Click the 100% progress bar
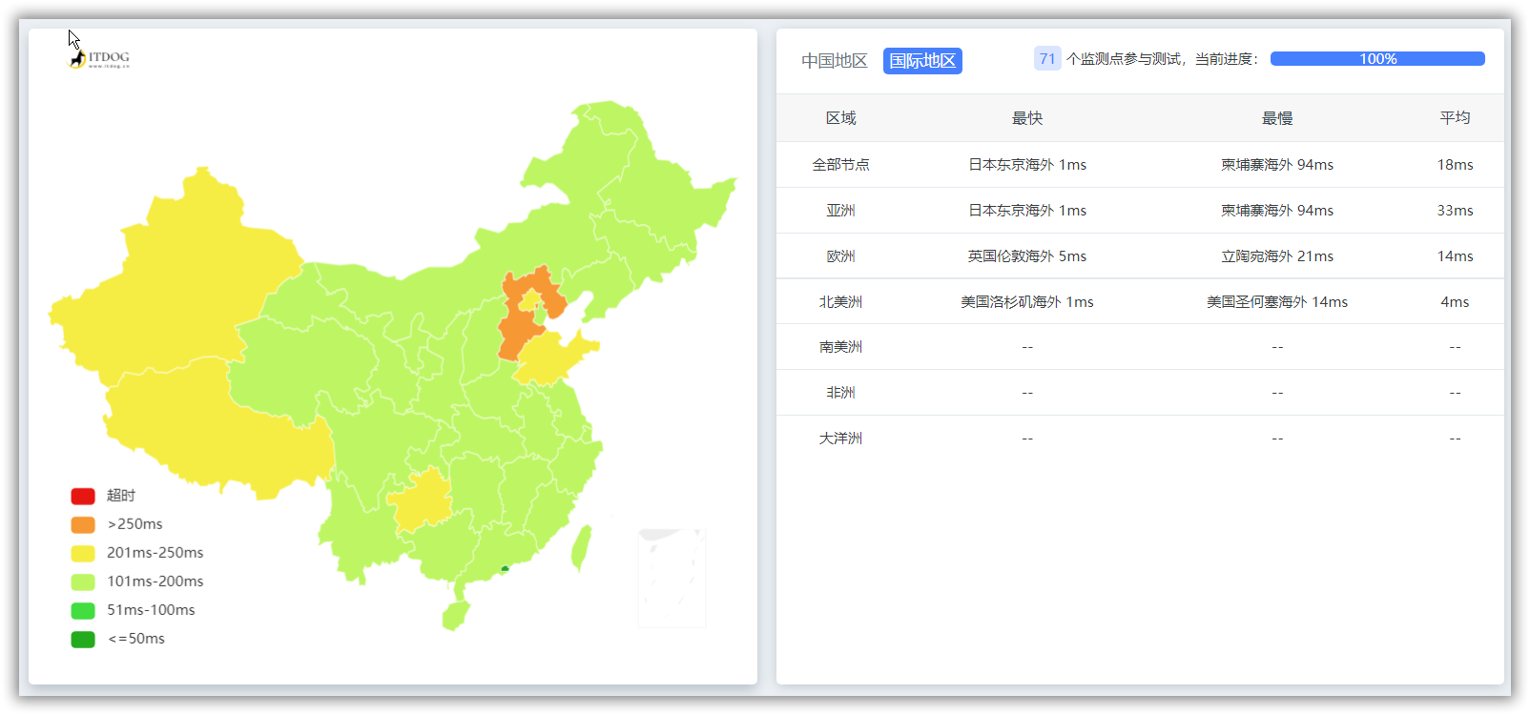 coord(1376,59)
